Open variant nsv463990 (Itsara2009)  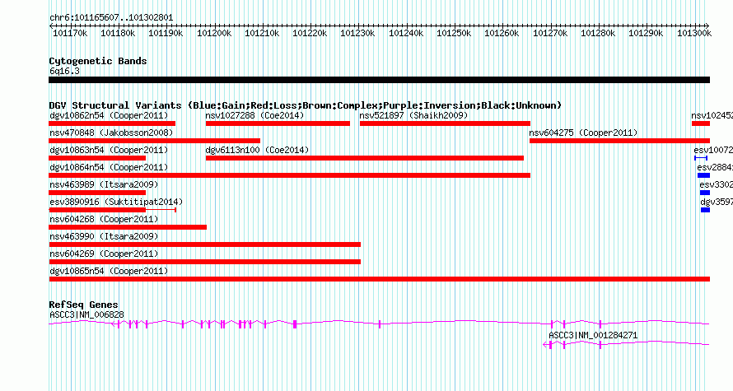(x=104, y=236)
